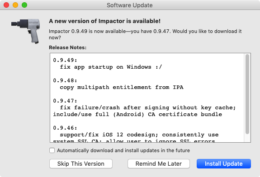Click the 'copy multipath entitlement from IPA' line
Image resolution: width=260 pixels, height=177 pixels.
click(x=122, y=87)
